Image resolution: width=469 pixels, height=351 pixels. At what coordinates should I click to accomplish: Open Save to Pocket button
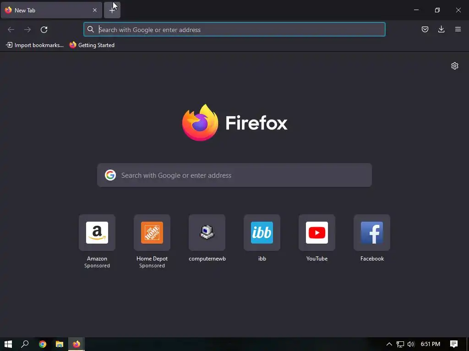(x=425, y=29)
